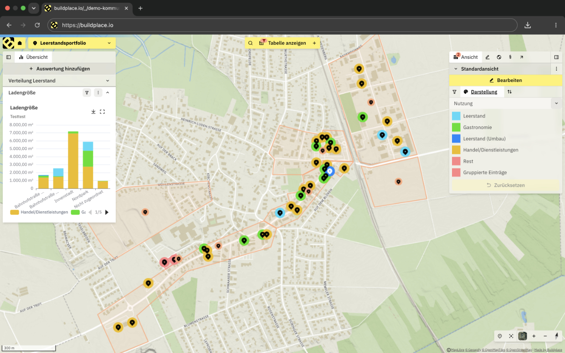Zoom in on the map

tap(534, 336)
